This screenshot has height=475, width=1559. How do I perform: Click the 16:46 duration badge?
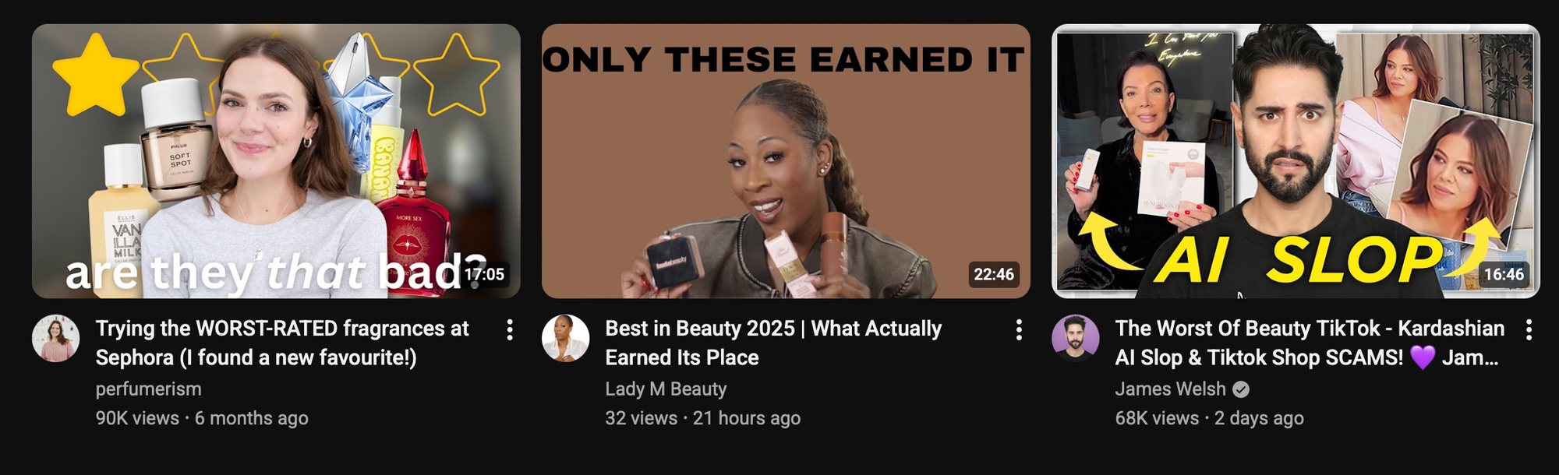click(x=1504, y=274)
